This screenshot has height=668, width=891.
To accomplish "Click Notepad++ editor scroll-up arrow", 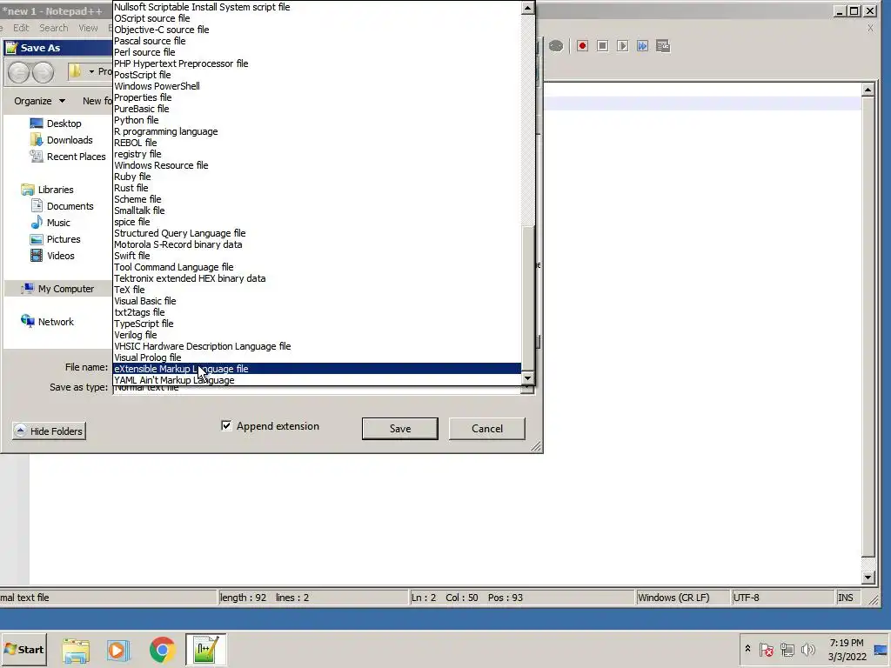I will tap(868, 90).
